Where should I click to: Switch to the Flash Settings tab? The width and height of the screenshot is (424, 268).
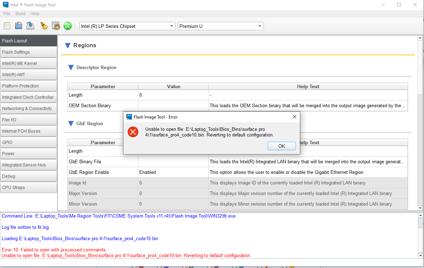click(x=28, y=52)
